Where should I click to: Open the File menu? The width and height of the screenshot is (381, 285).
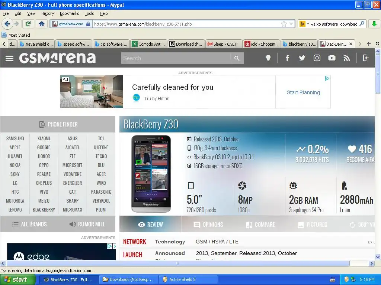point(6,13)
